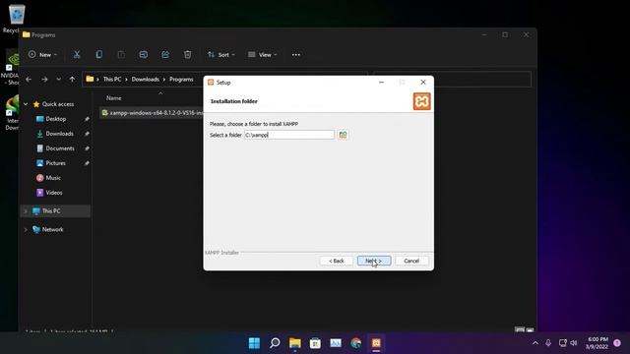Cancel the XAMPP installation

[x=411, y=261]
